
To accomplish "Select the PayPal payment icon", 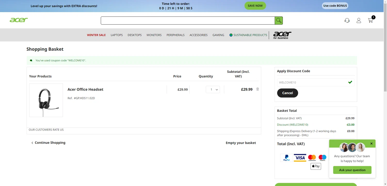I will click(286, 158).
